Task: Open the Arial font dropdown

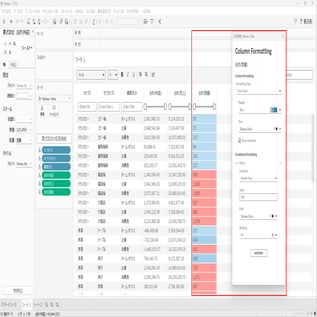Action: tap(90, 75)
